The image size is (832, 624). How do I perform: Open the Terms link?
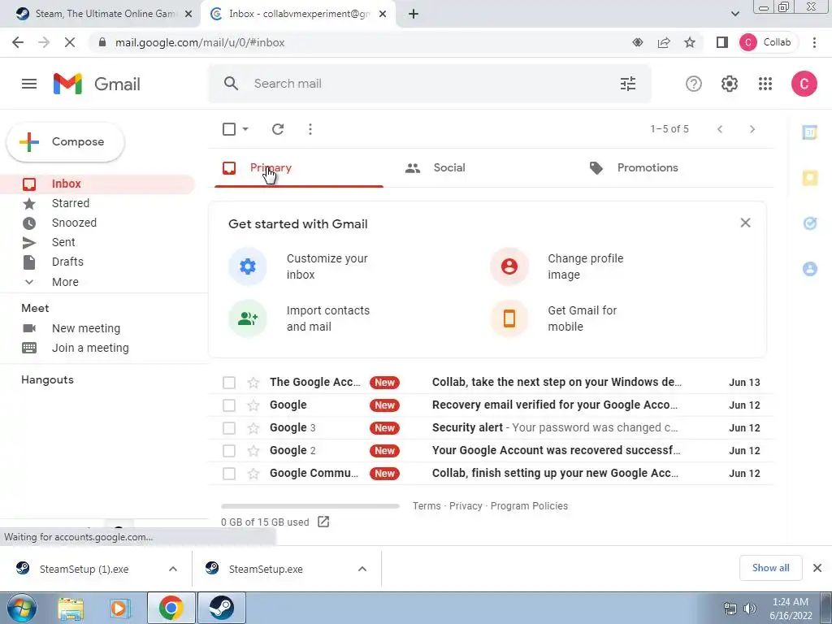(427, 505)
